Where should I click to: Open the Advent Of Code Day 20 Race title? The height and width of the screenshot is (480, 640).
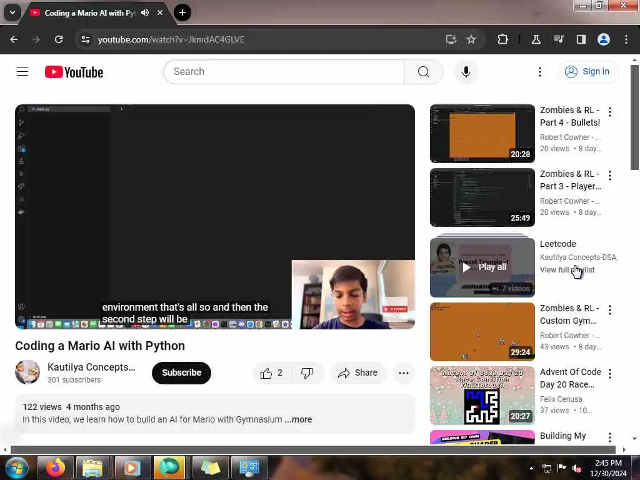click(x=570, y=378)
